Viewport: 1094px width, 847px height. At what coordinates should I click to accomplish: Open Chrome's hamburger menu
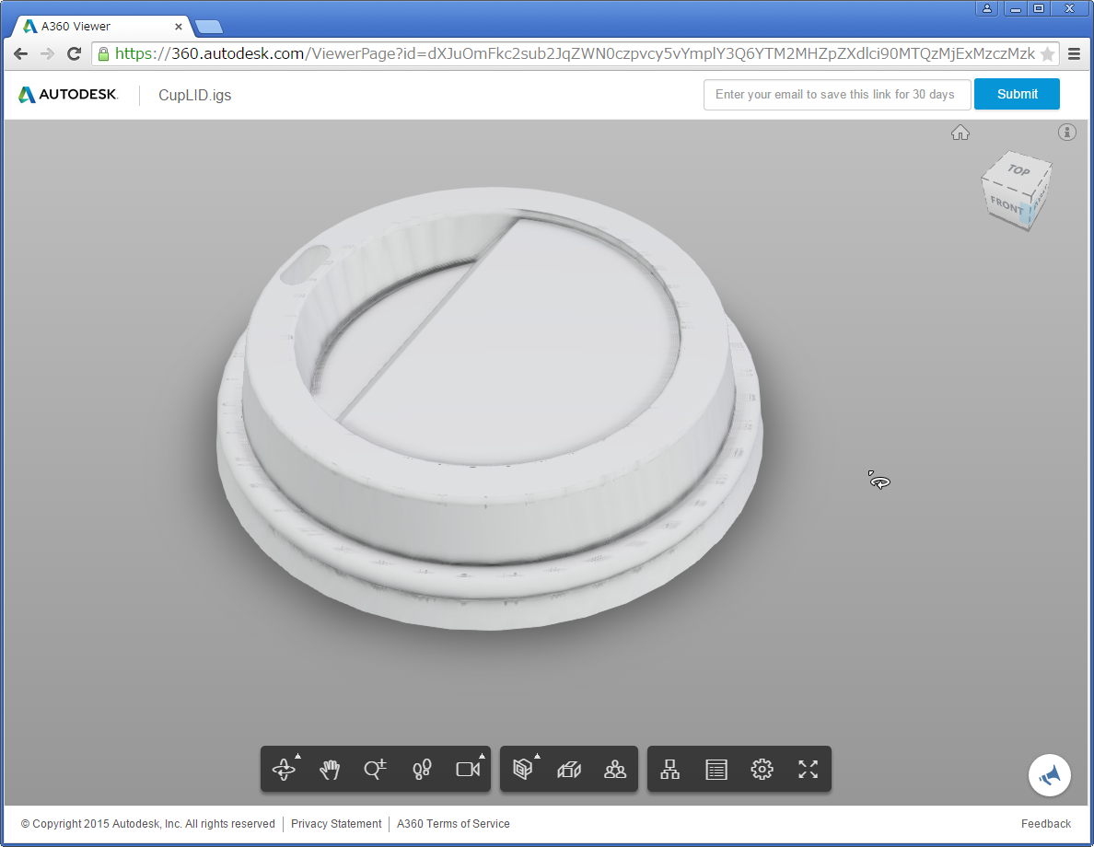pyautogui.click(x=1074, y=54)
